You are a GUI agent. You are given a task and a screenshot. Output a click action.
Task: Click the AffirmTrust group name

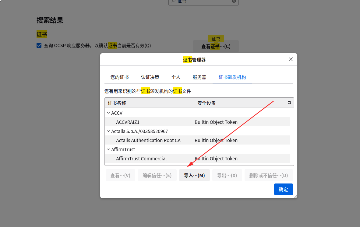tap(123, 149)
